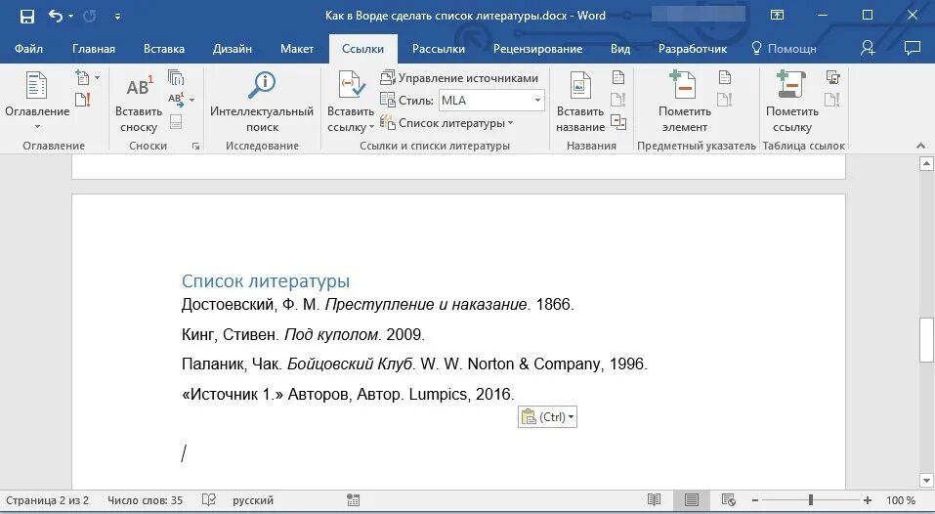Click the vertical scrollbar thumb
The width and height of the screenshot is (935, 514).
pyautogui.click(x=926, y=340)
